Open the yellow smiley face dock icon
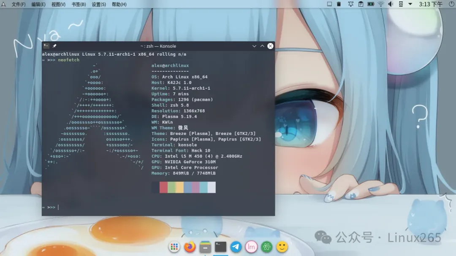 coord(282,247)
